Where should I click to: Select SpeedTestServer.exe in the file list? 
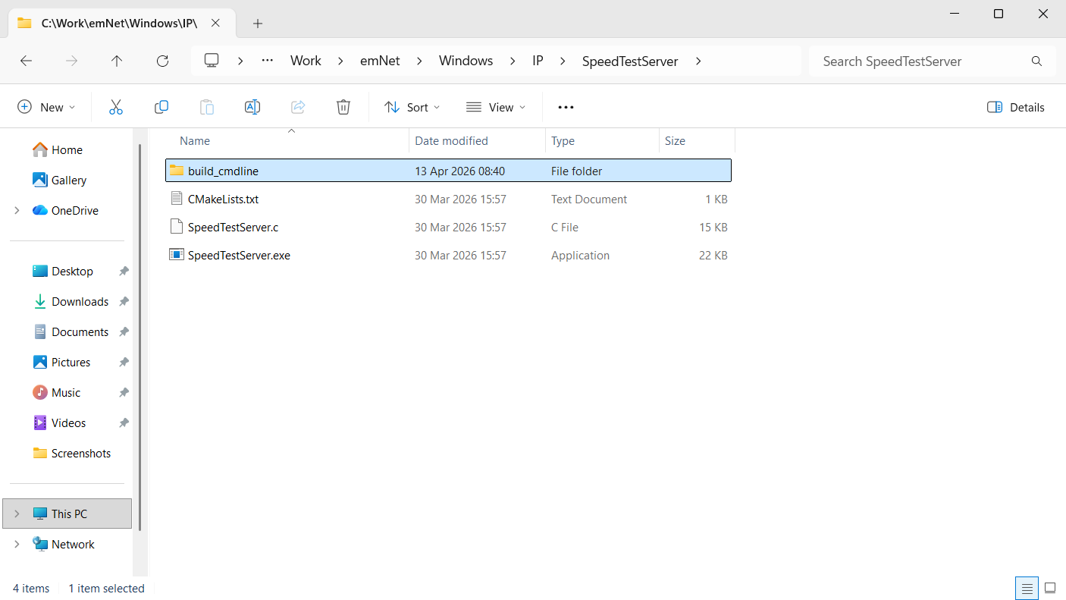point(239,255)
